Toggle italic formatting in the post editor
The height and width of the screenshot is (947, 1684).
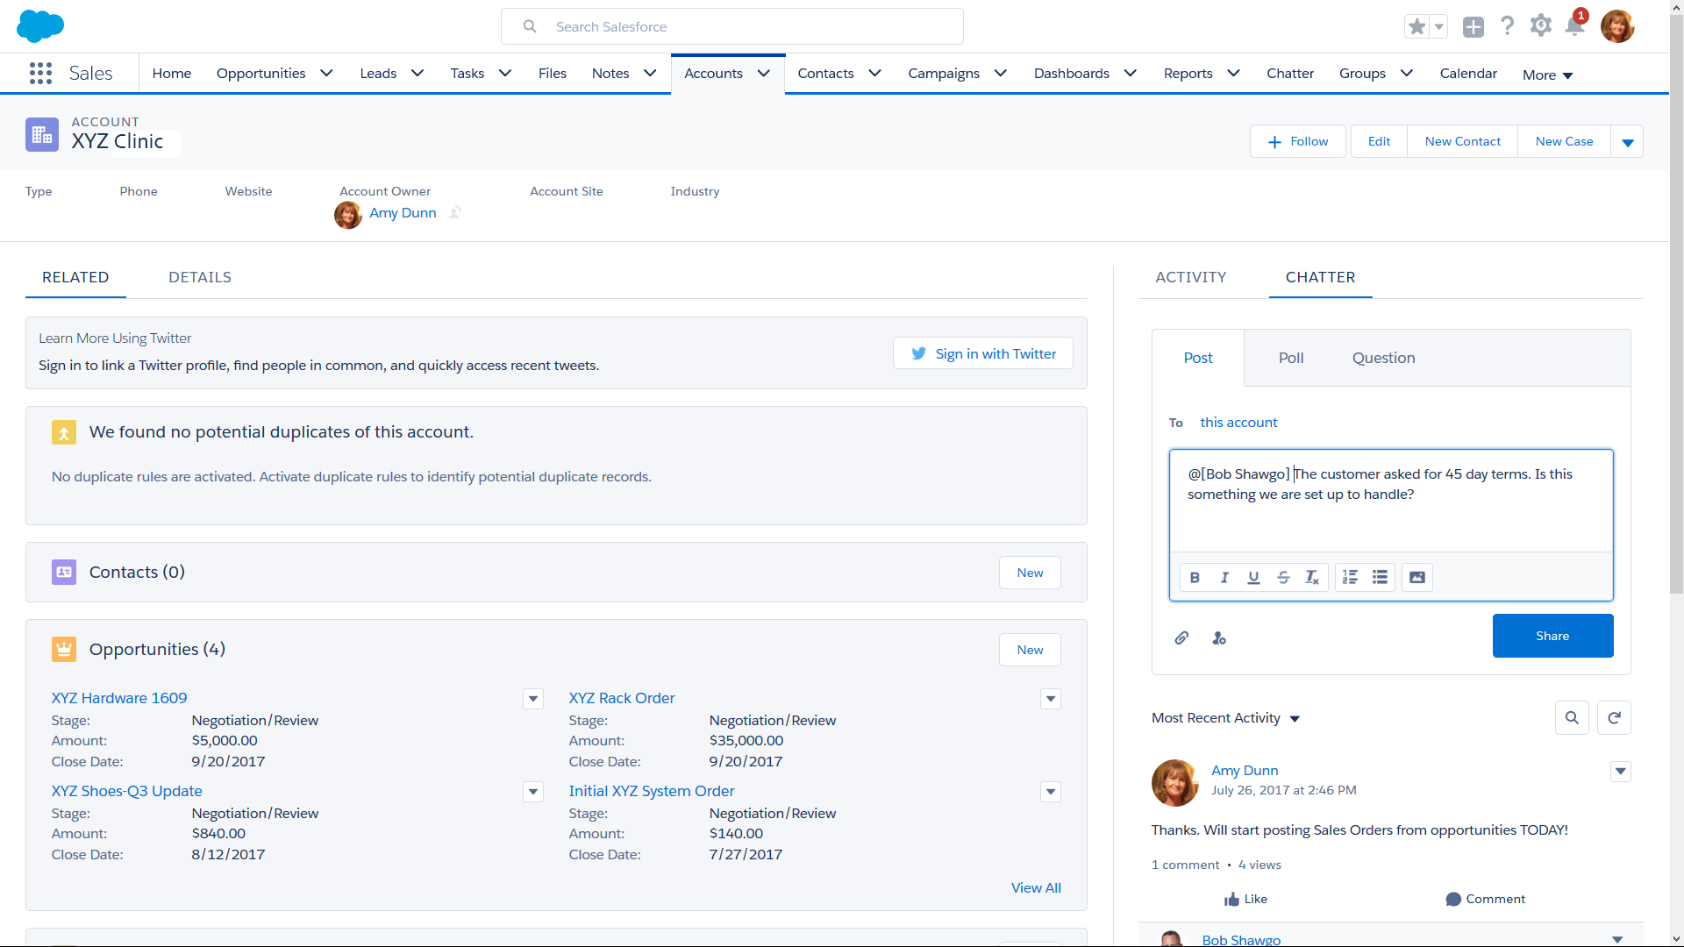pos(1224,577)
